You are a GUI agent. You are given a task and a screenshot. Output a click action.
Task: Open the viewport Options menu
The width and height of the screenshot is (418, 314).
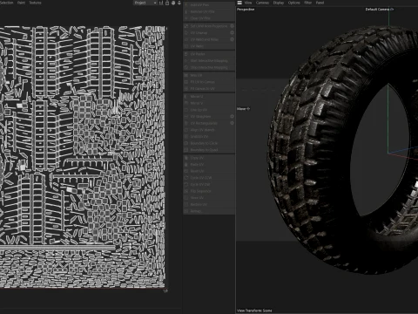coord(293,3)
